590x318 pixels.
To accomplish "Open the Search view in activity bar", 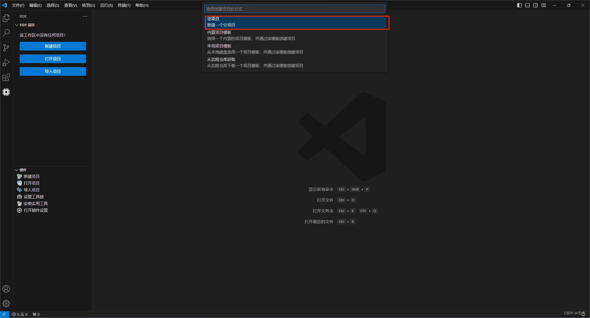I will click(6, 33).
